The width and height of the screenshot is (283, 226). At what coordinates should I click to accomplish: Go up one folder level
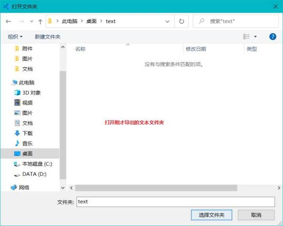(x=40, y=21)
